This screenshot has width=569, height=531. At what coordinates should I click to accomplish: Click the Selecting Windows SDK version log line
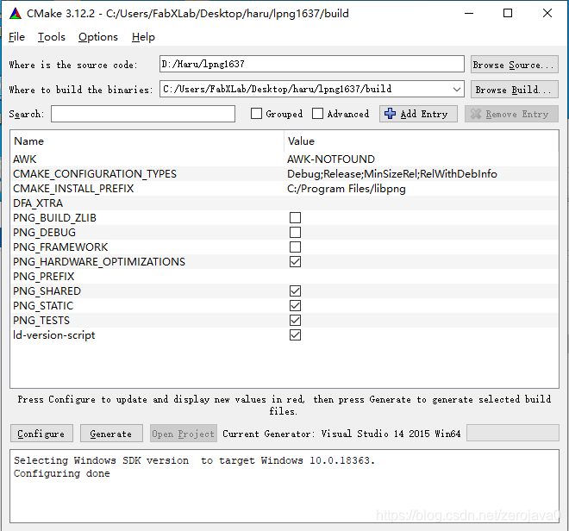(x=194, y=460)
